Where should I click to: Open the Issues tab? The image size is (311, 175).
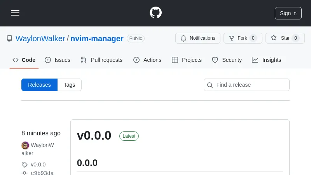[58, 60]
